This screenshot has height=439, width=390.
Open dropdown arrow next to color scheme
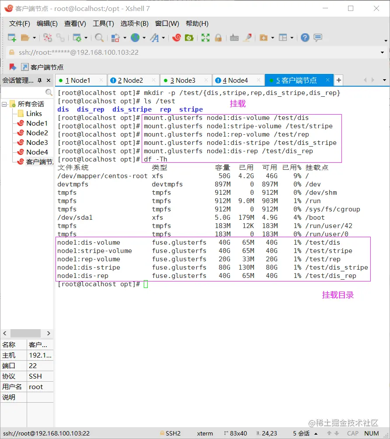[125, 38]
